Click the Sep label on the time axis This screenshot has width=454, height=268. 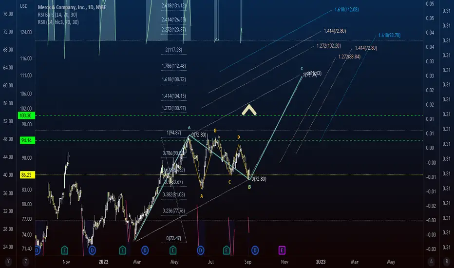coord(248,262)
